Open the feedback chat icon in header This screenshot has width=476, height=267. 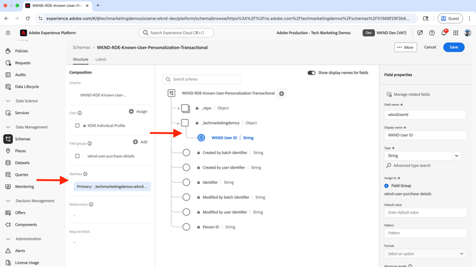pos(420,33)
